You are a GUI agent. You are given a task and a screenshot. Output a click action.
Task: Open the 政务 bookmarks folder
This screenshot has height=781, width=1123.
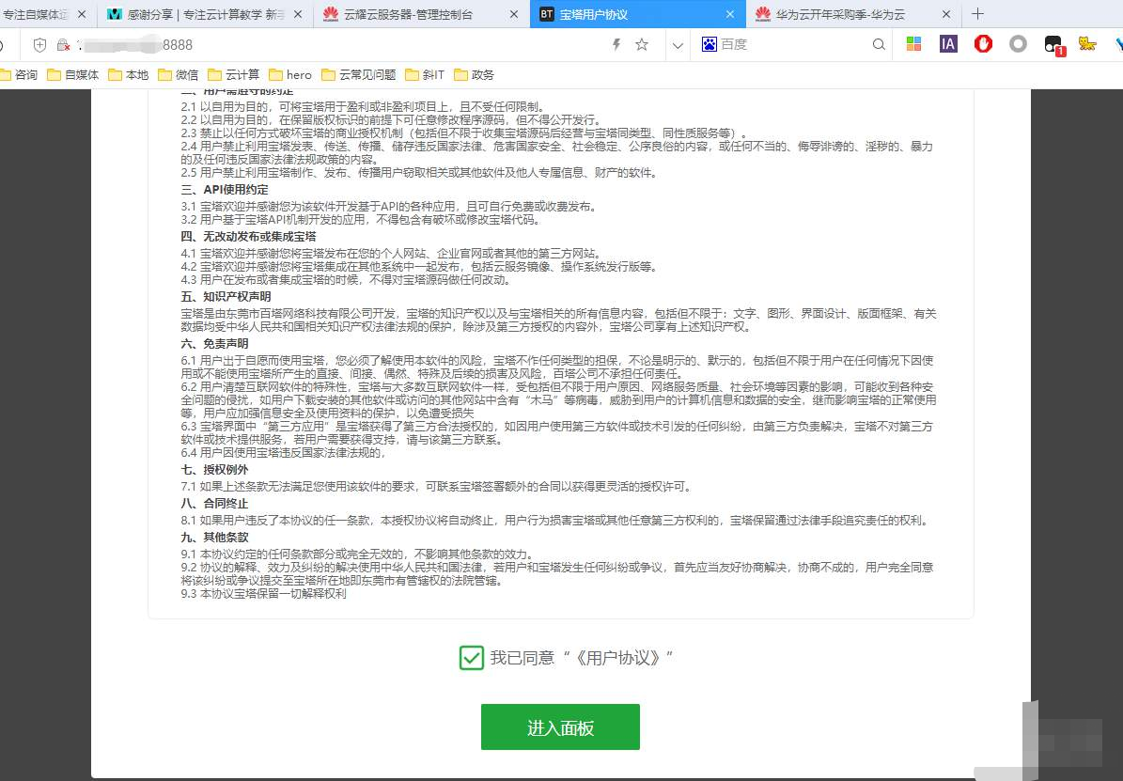coord(474,74)
